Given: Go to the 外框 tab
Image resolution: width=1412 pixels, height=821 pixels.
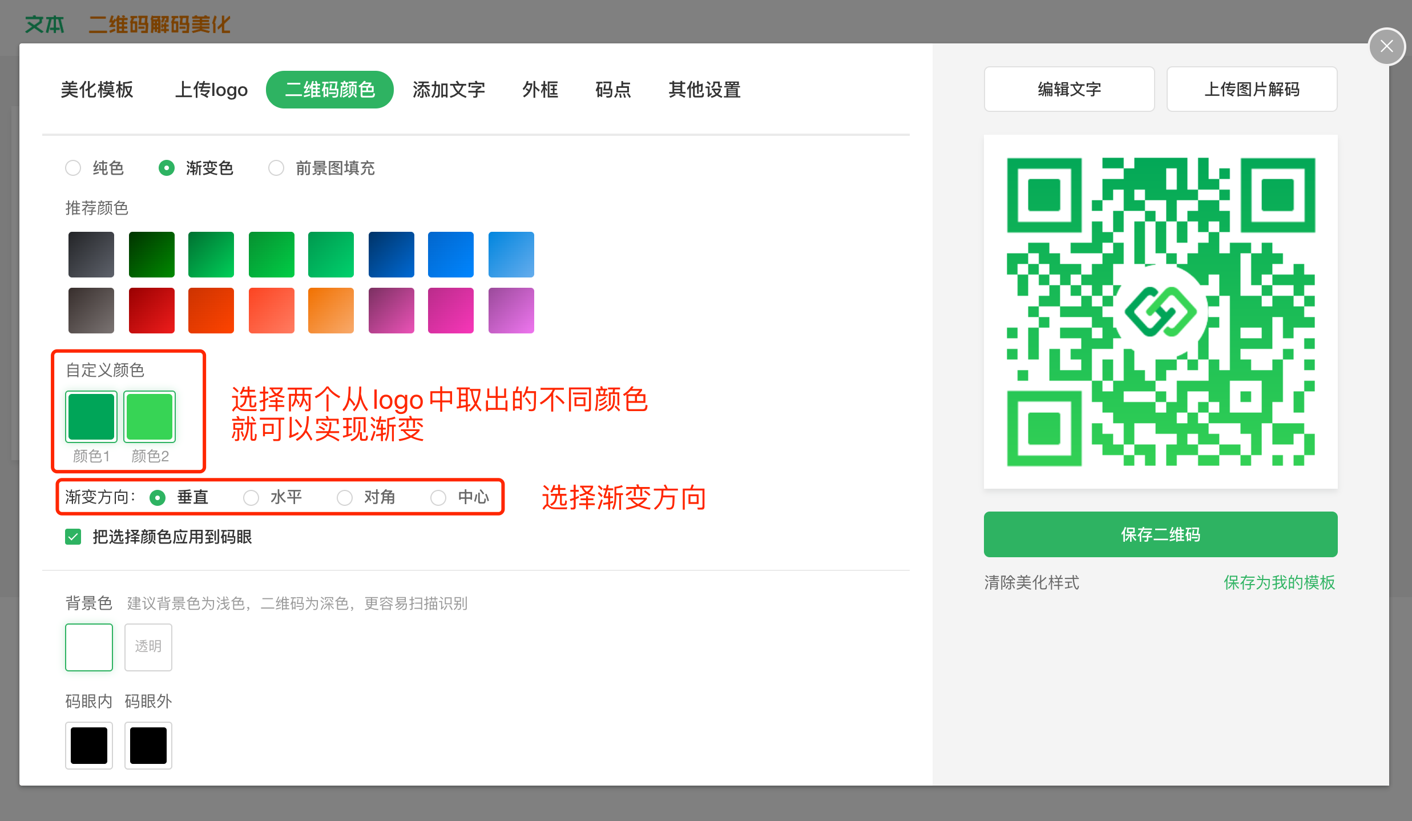Looking at the screenshot, I should 540,90.
